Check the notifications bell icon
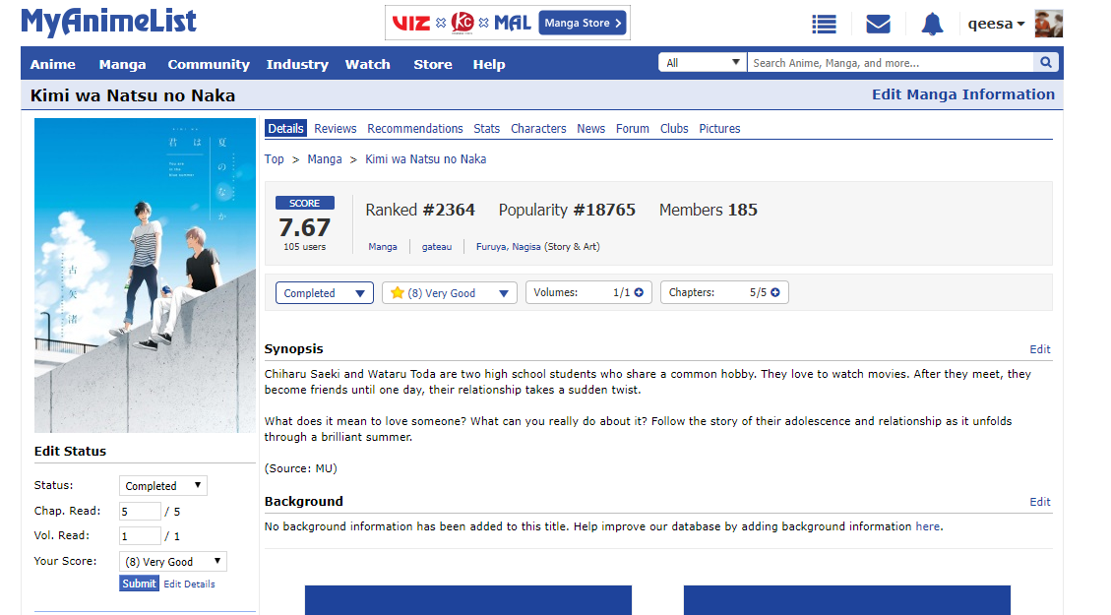This screenshot has height=615, width=1111. (932, 25)
